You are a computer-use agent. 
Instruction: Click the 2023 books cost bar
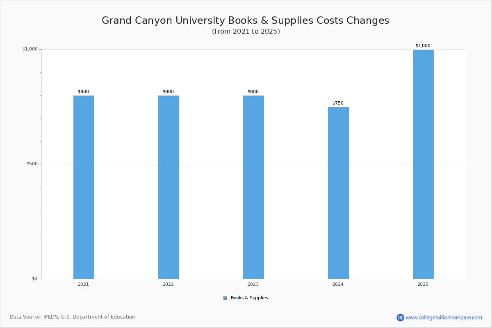click(x=253, y=187)
